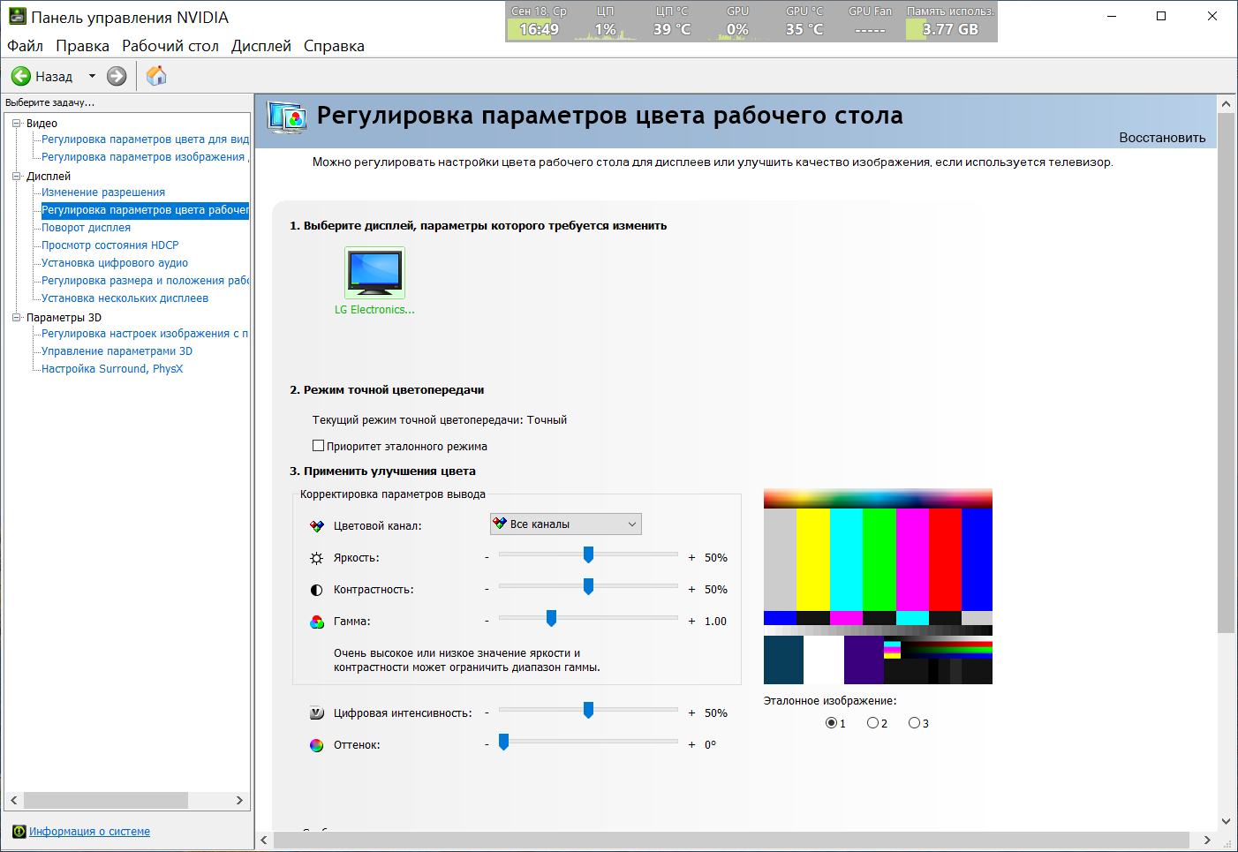This screenshot has width=1238, height=852.
Task: Click the gamma slider handle
Action: pyautogui.click(x=551, y=619)
